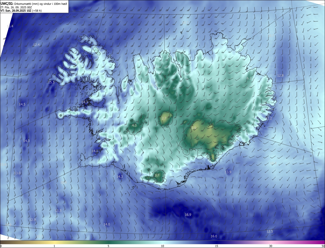The image size is (325, 248).
Task: Click the 2.7 value on the glacier
Action: pos(164,118)
